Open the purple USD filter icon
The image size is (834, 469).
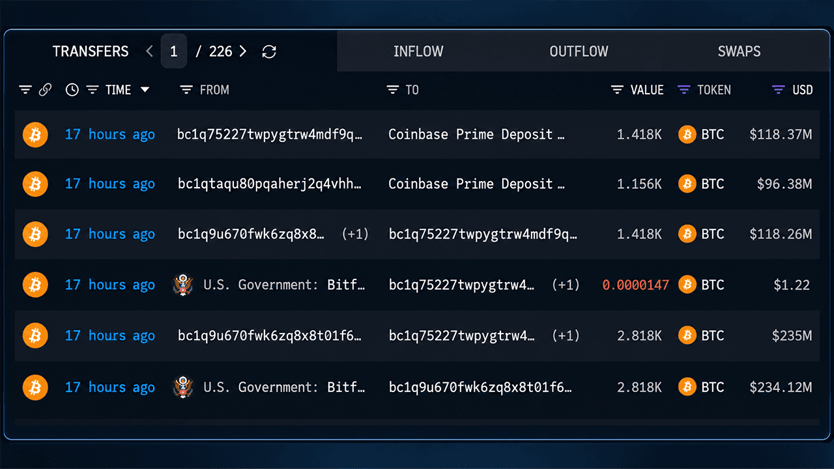779,90
